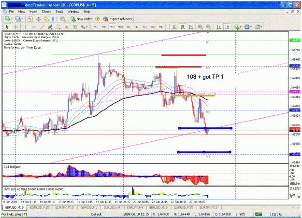Switch to the EURJPY,H4 chart tab
302x218 pixels.
point(135,208)
